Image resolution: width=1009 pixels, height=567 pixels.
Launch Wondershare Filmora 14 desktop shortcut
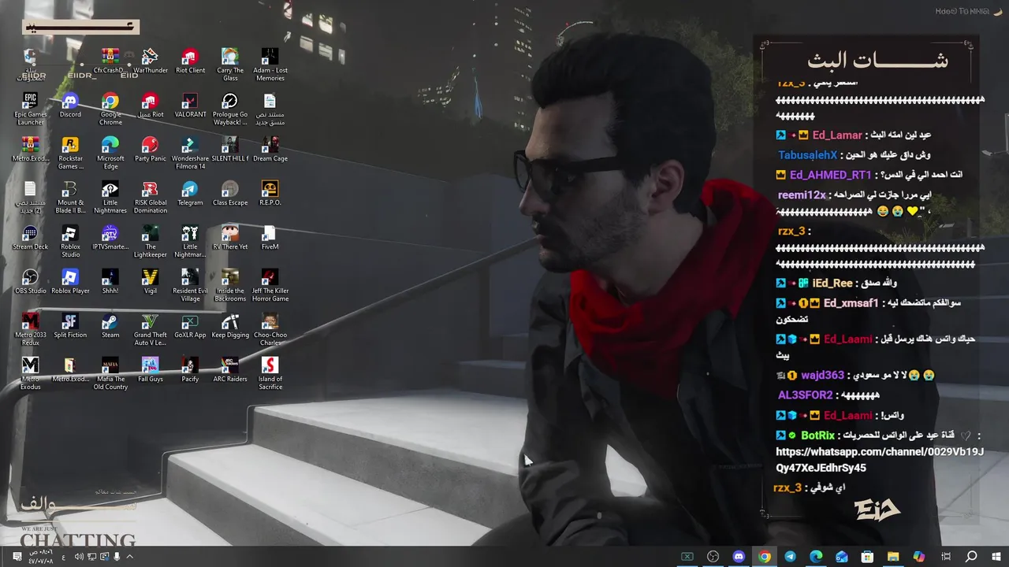[190, 153]
